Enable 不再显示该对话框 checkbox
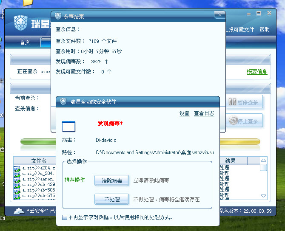The width and height of the screenshot is (285, 231). click(x=64, y=217)
